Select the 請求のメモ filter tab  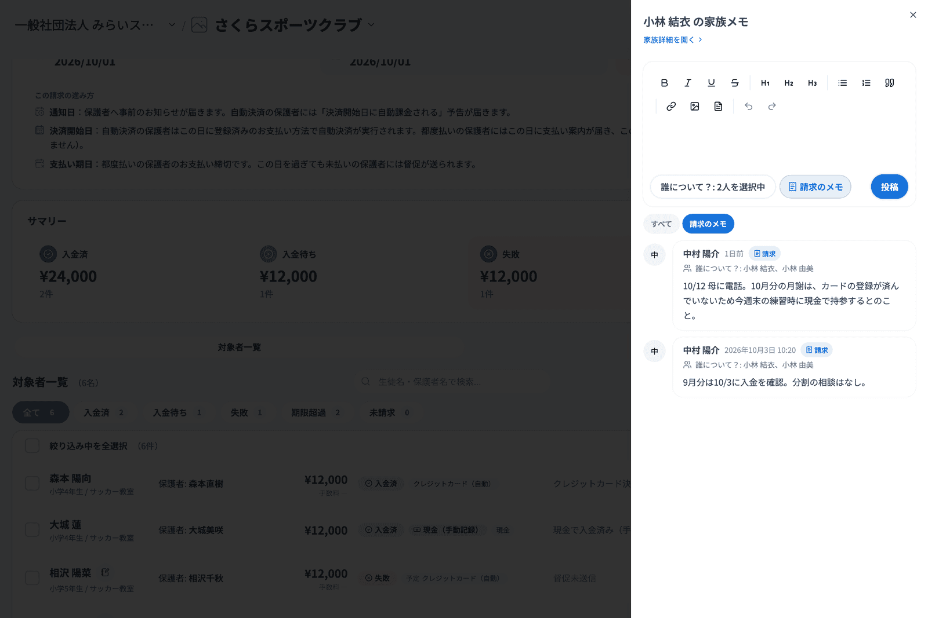[708, 224]
